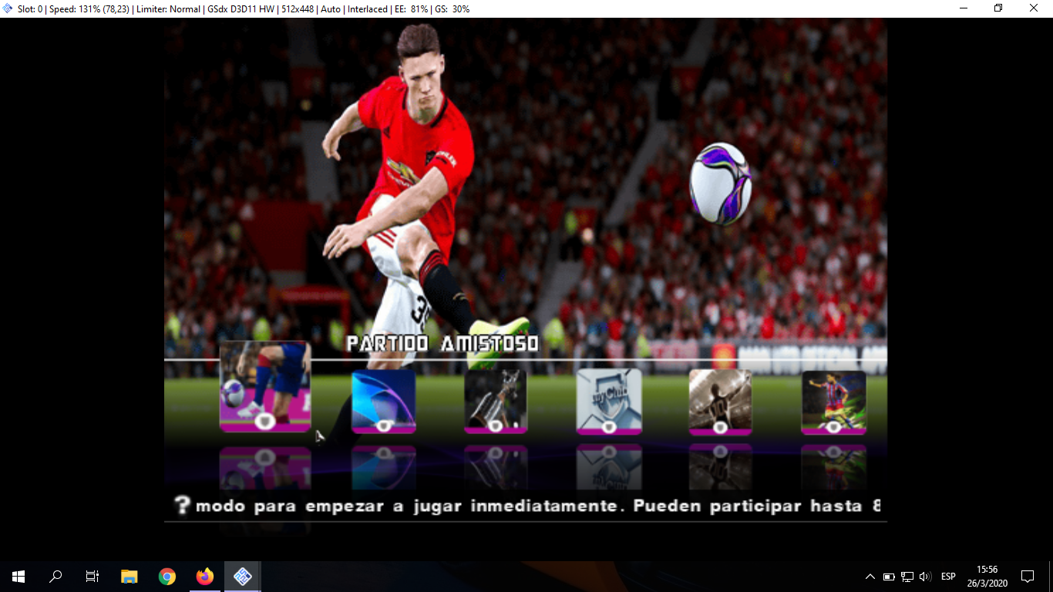The image size is (1053, 592).
Task: Open the notification action center
Action: point(1028,576)
